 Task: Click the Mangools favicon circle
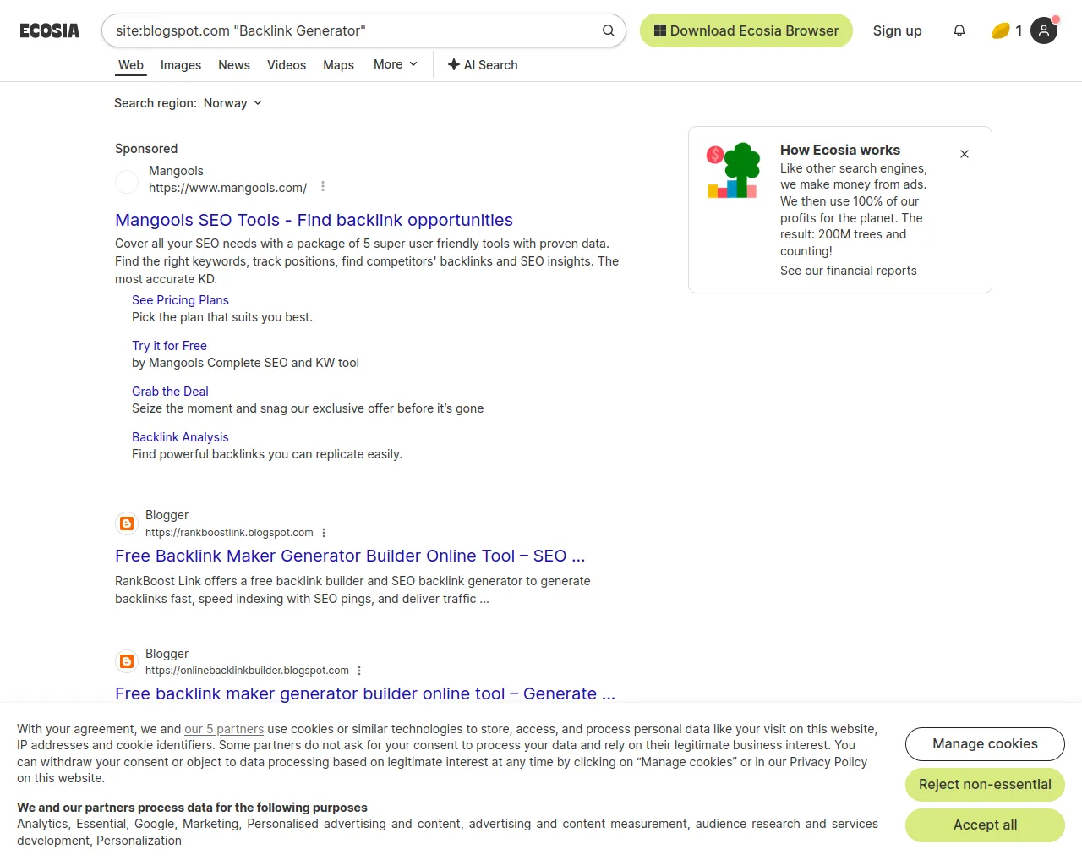pos(127,181)
